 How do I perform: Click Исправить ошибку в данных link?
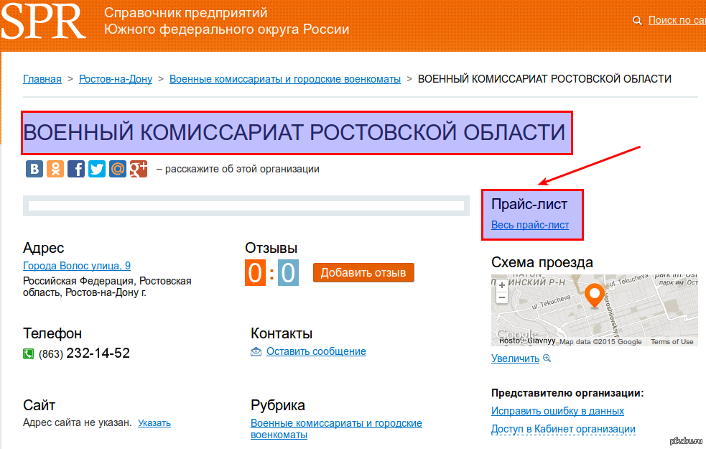coord(557,411)
